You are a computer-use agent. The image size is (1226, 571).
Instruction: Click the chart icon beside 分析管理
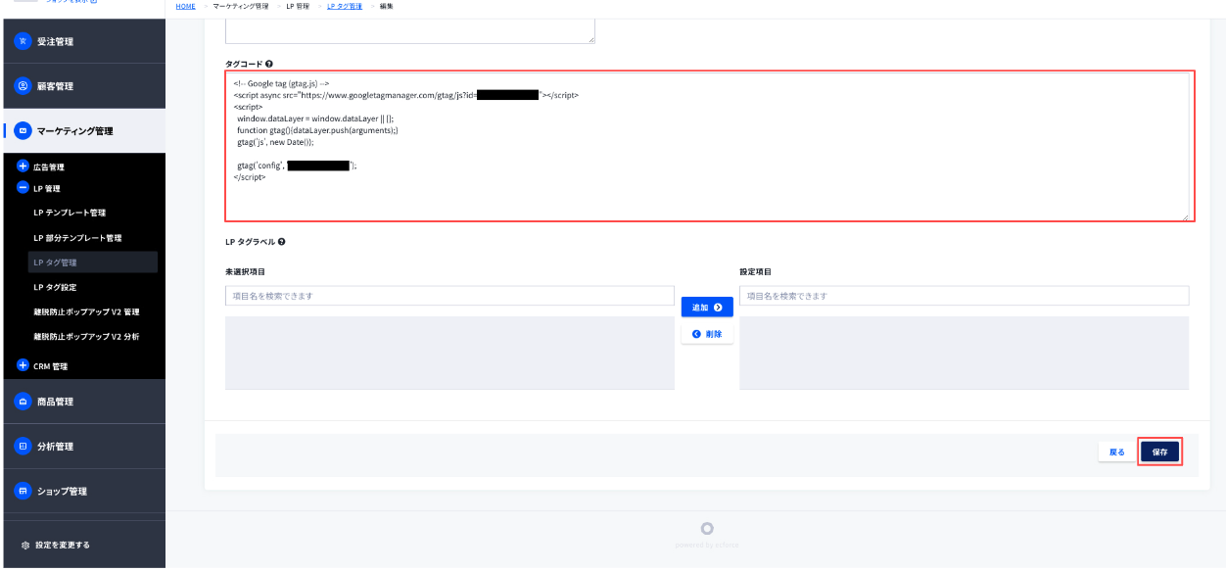point(22,447)
